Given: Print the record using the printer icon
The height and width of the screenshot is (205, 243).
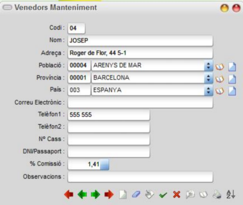Looking at the screenshot, I should click(217, 195).
